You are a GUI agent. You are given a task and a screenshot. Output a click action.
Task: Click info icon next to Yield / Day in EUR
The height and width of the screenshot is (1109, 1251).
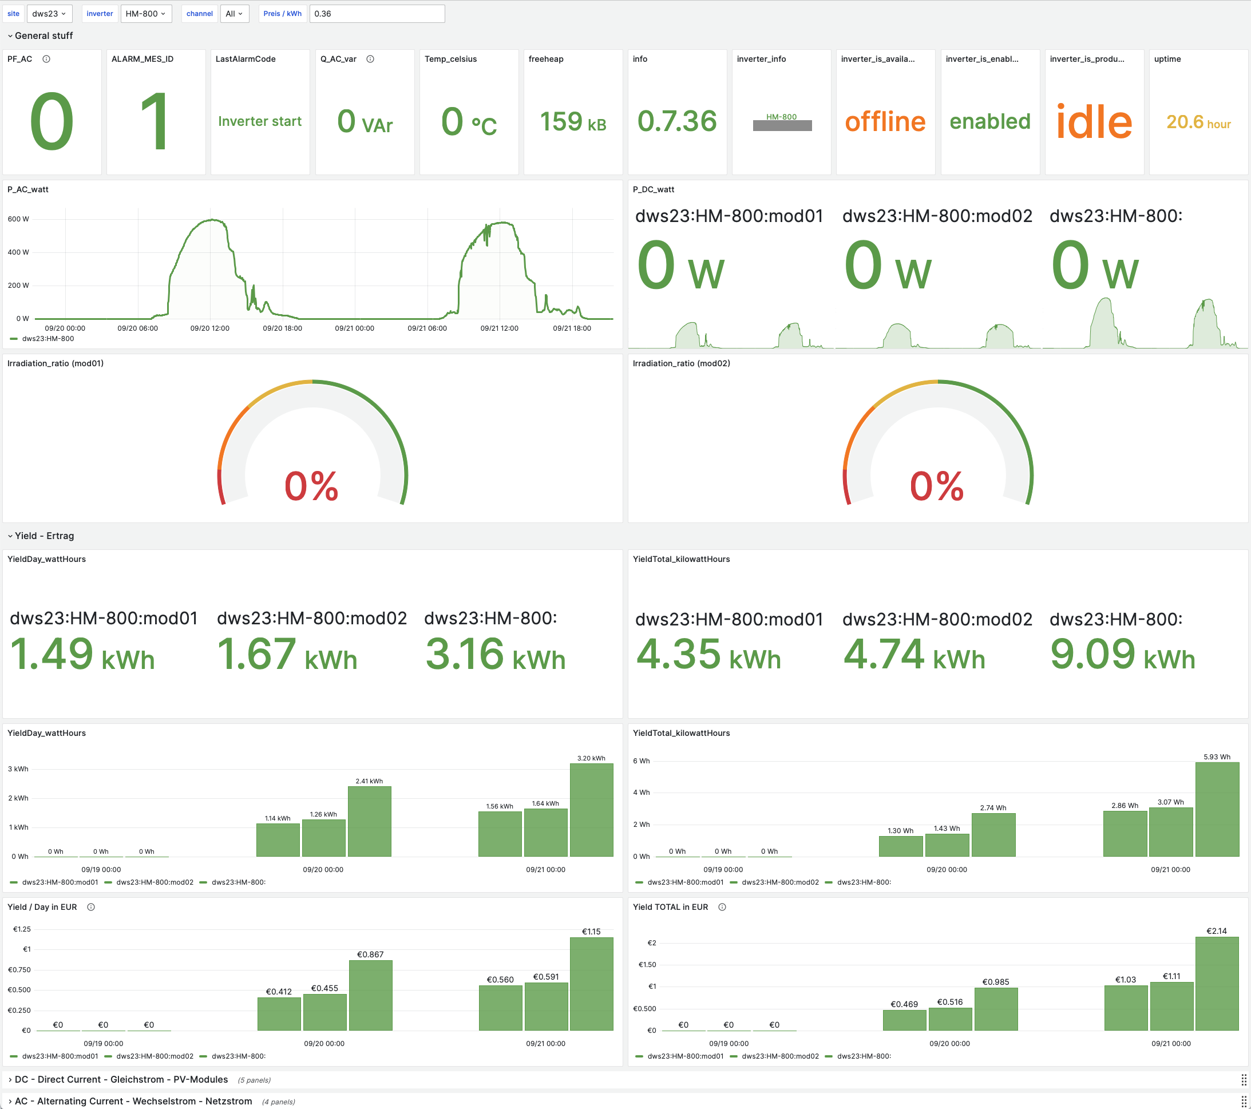pyautogui.click(x=90, y=907)
